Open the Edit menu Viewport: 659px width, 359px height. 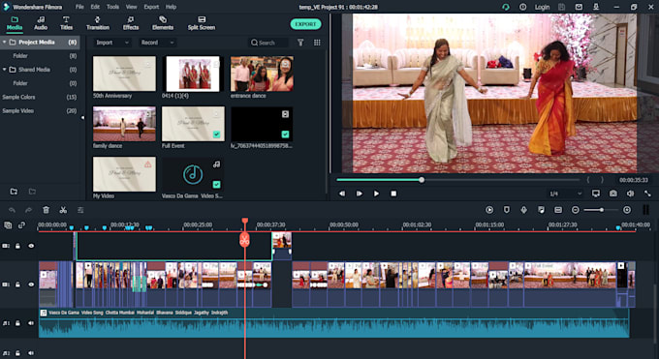click(95, 7)
